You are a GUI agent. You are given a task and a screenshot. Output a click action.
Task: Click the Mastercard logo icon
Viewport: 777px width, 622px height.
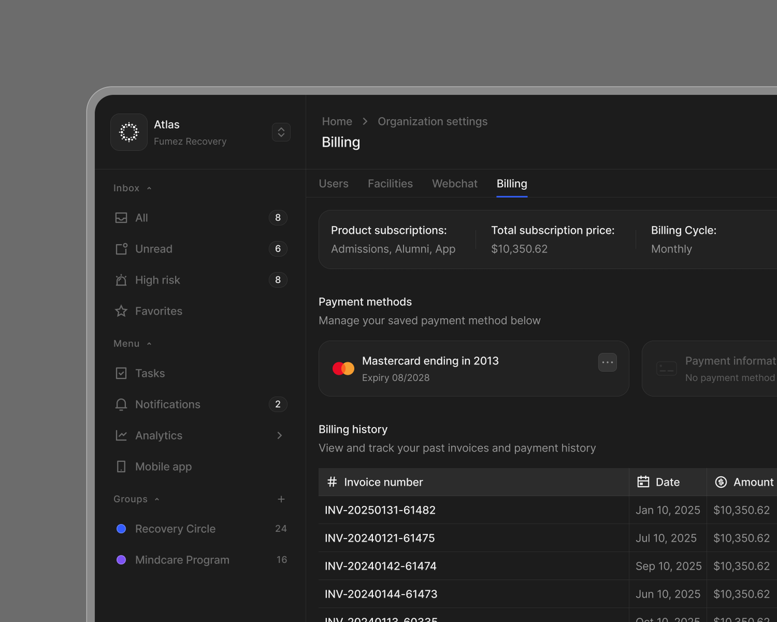(343, 369)
